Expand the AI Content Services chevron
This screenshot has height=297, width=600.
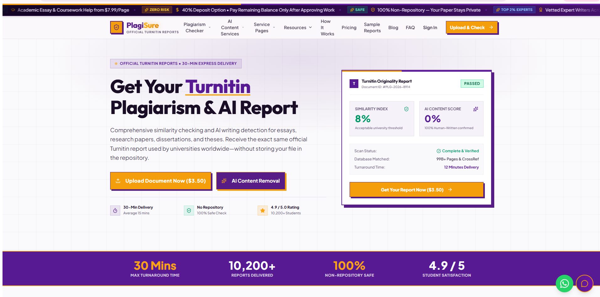(x=243, y=28)
